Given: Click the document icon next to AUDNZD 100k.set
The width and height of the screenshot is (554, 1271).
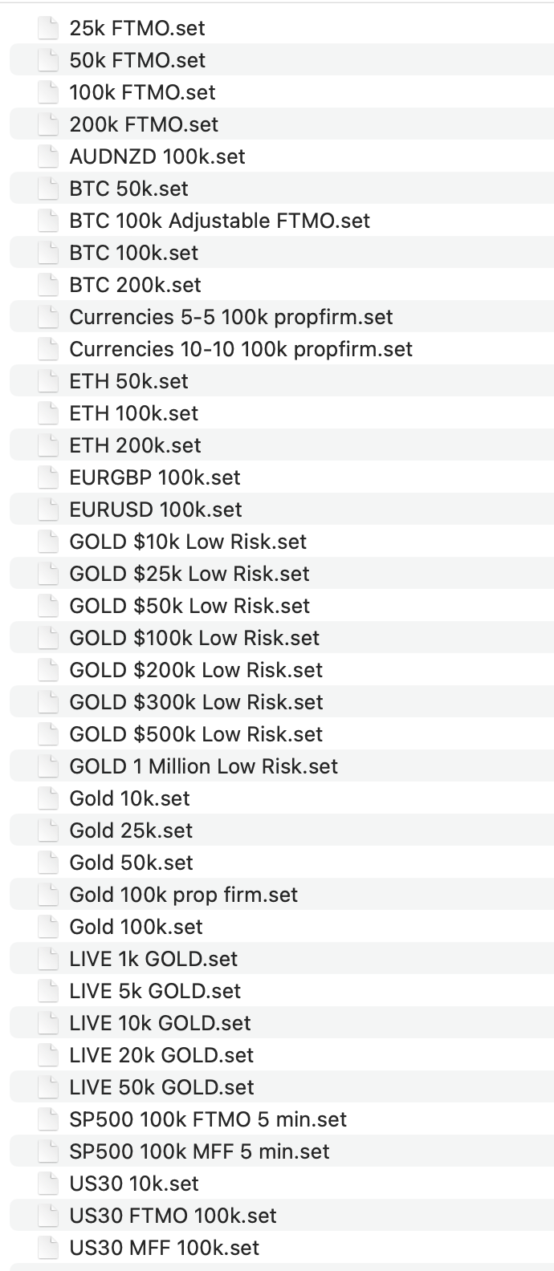Looking at the screenshot, I should point(49,156).
